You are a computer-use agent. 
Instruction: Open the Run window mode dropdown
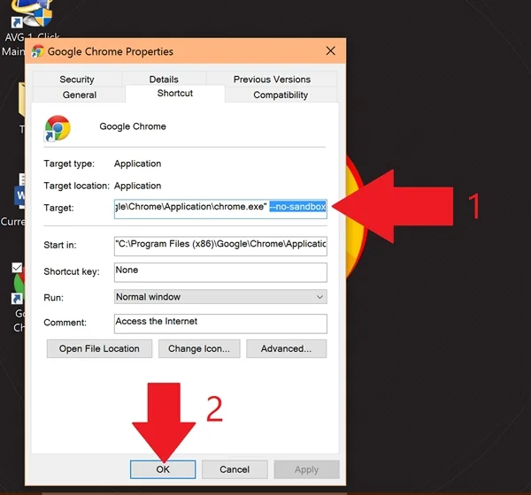pyautogui.click(x=220, y=297)
